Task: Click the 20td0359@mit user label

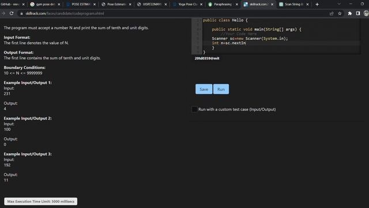Action: click(x=207, y=58)
